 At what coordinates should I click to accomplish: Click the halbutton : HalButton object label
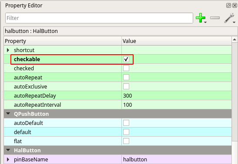31,31
